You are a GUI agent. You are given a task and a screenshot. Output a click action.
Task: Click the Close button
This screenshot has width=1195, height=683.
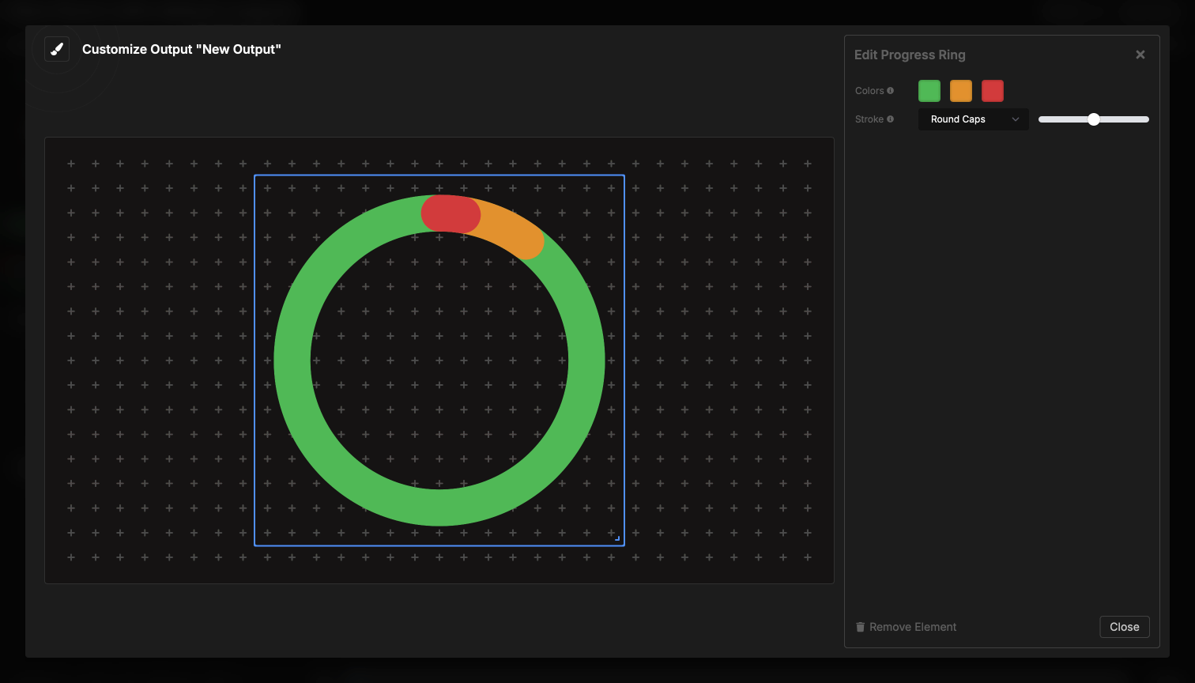pos(1124,626)
